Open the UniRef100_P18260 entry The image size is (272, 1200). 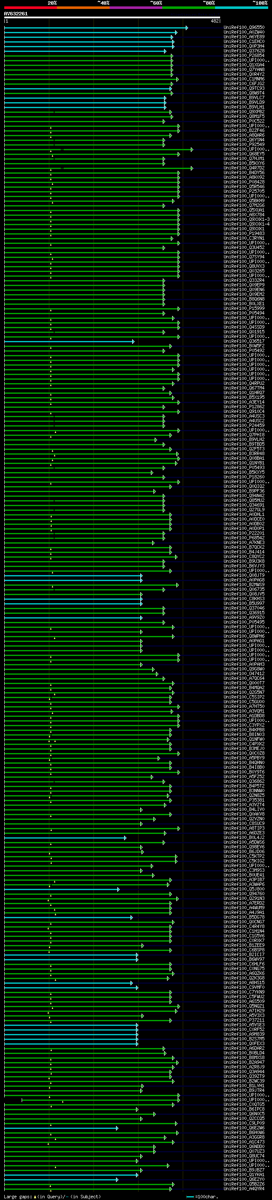point(244,477)
